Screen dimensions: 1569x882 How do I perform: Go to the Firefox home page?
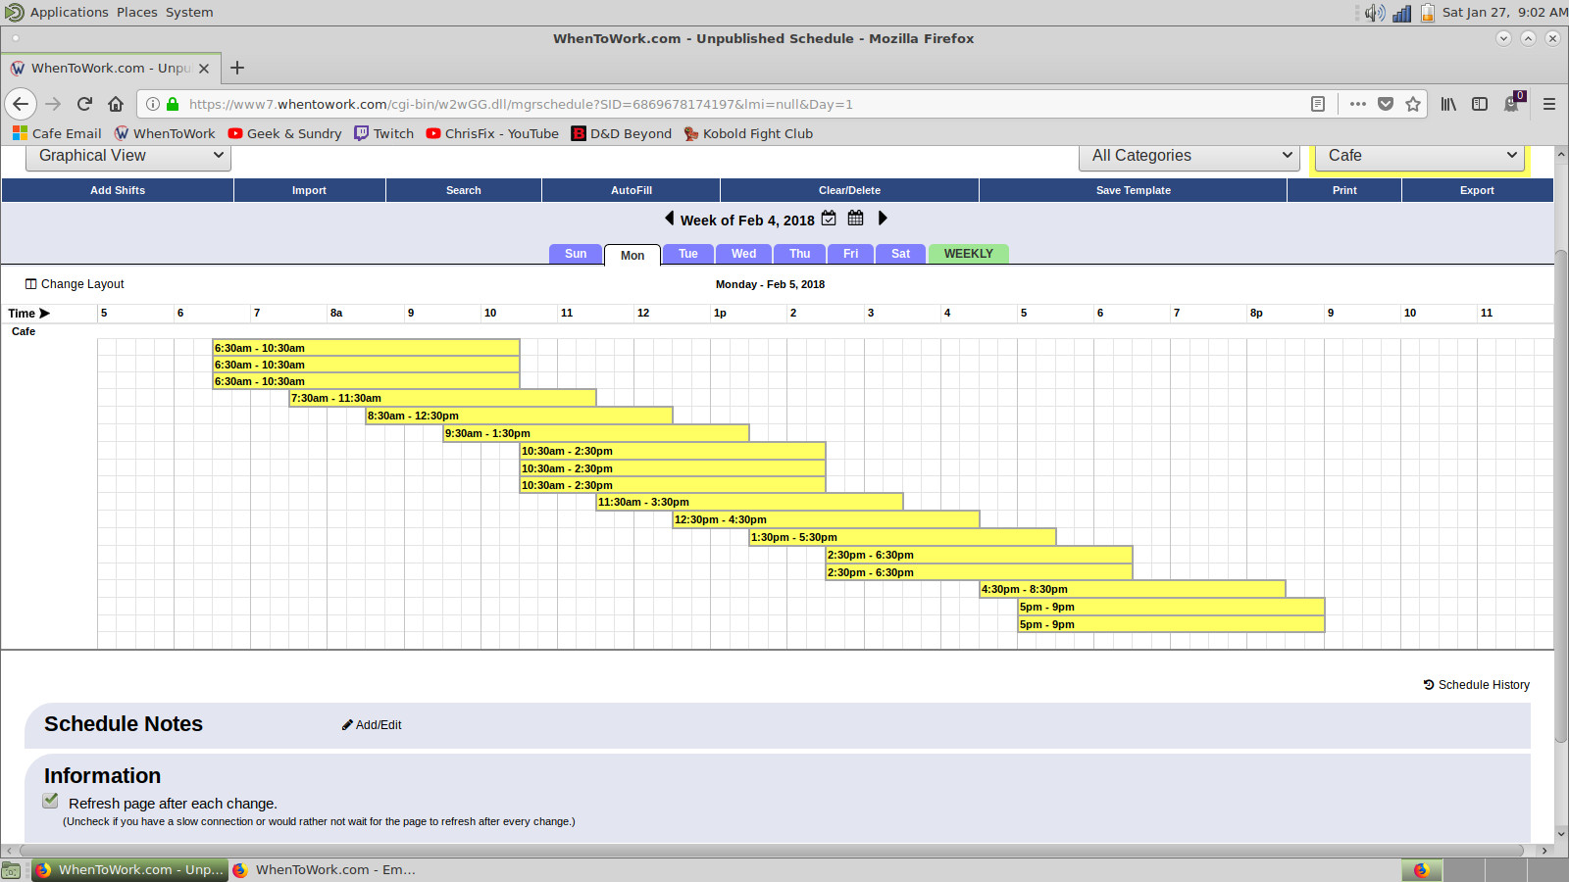pos(116,104)
